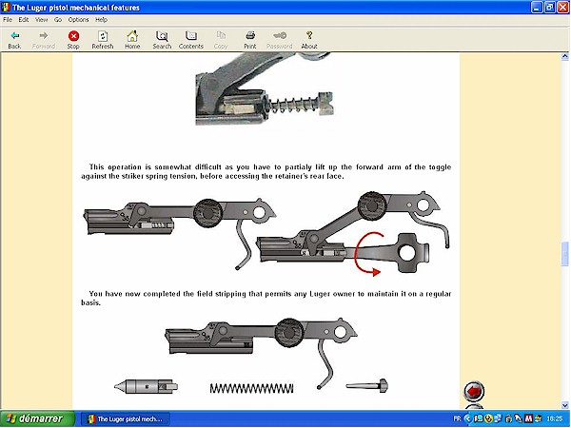
Task: Click the scrollbar down arrow
Action: (x=564, y=405)
